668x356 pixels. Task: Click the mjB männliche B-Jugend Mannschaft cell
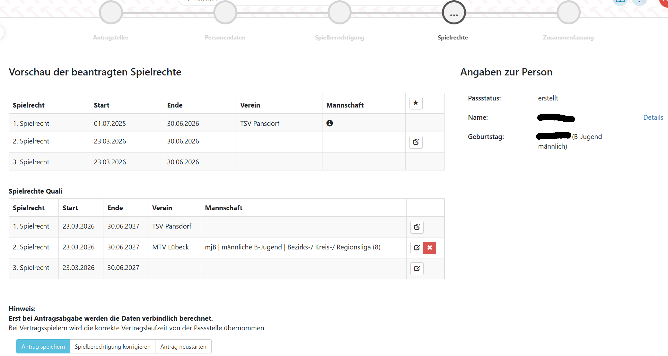click(293, 247)
